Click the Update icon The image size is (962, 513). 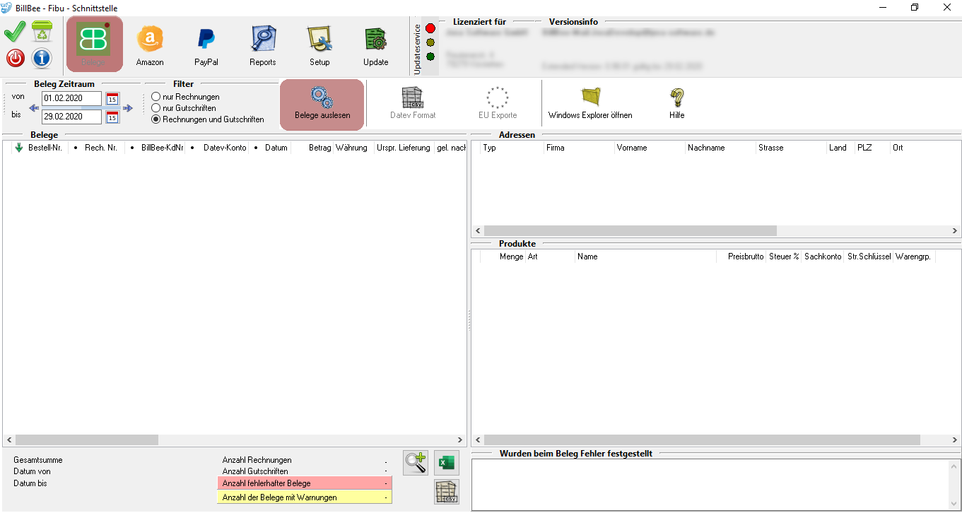[x=375, y=45]
